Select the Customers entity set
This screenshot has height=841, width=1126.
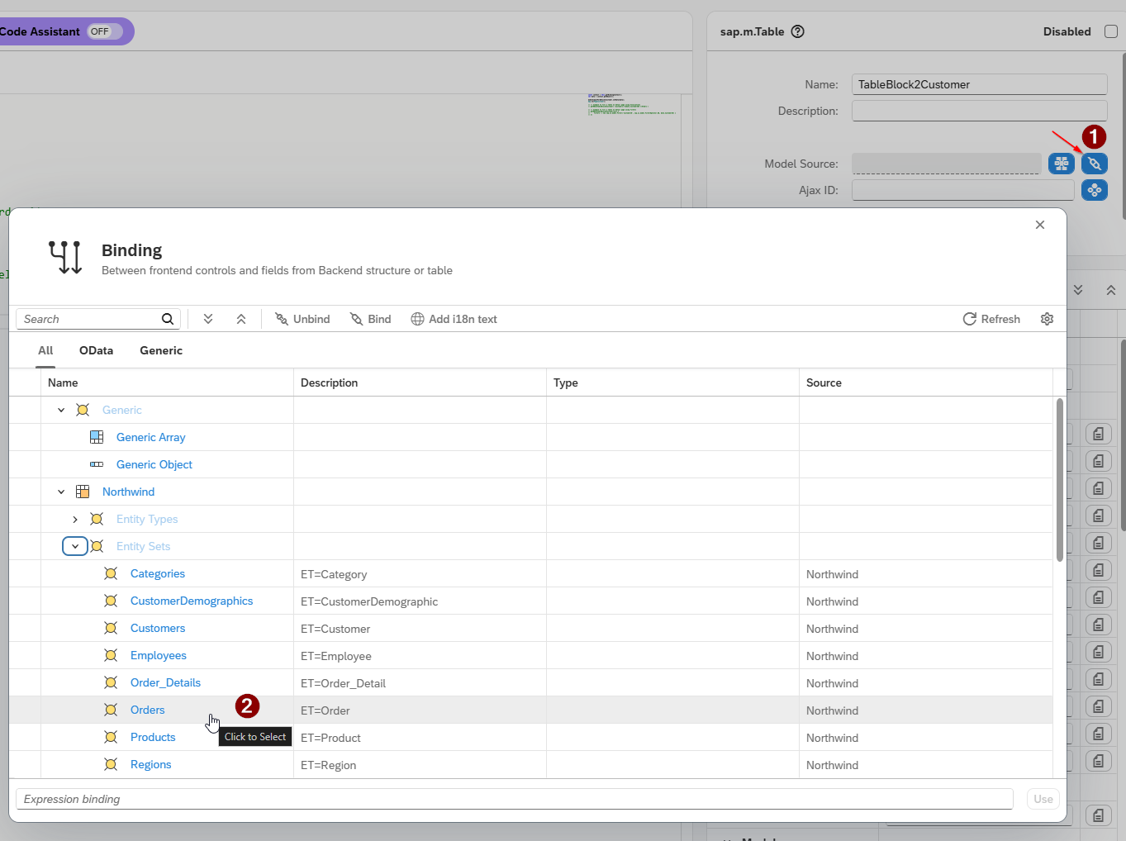(x=158, y=628)
